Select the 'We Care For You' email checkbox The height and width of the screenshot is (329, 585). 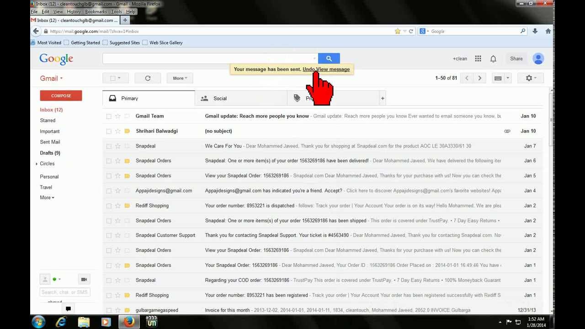109,146
